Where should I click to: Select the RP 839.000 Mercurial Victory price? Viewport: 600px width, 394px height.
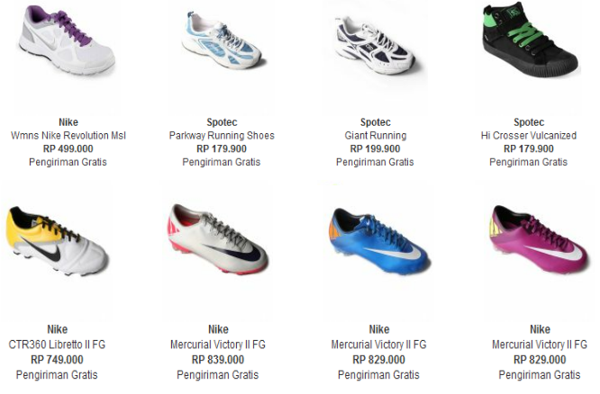pyautogui.click(x=218, y=360)
